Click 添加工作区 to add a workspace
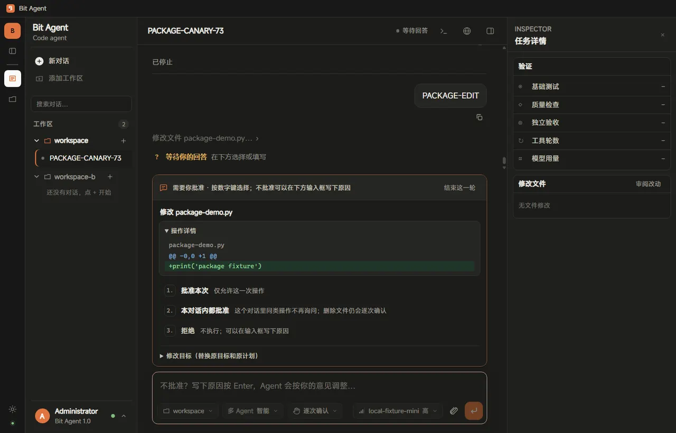Image resolution: width=676 pixels, height=433 pixels. [81, 78]
